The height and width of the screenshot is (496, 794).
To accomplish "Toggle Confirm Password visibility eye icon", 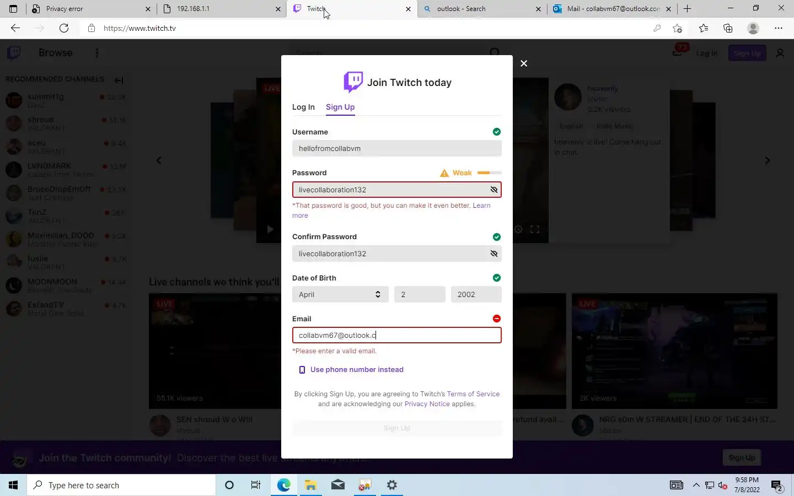I will 494,254.
